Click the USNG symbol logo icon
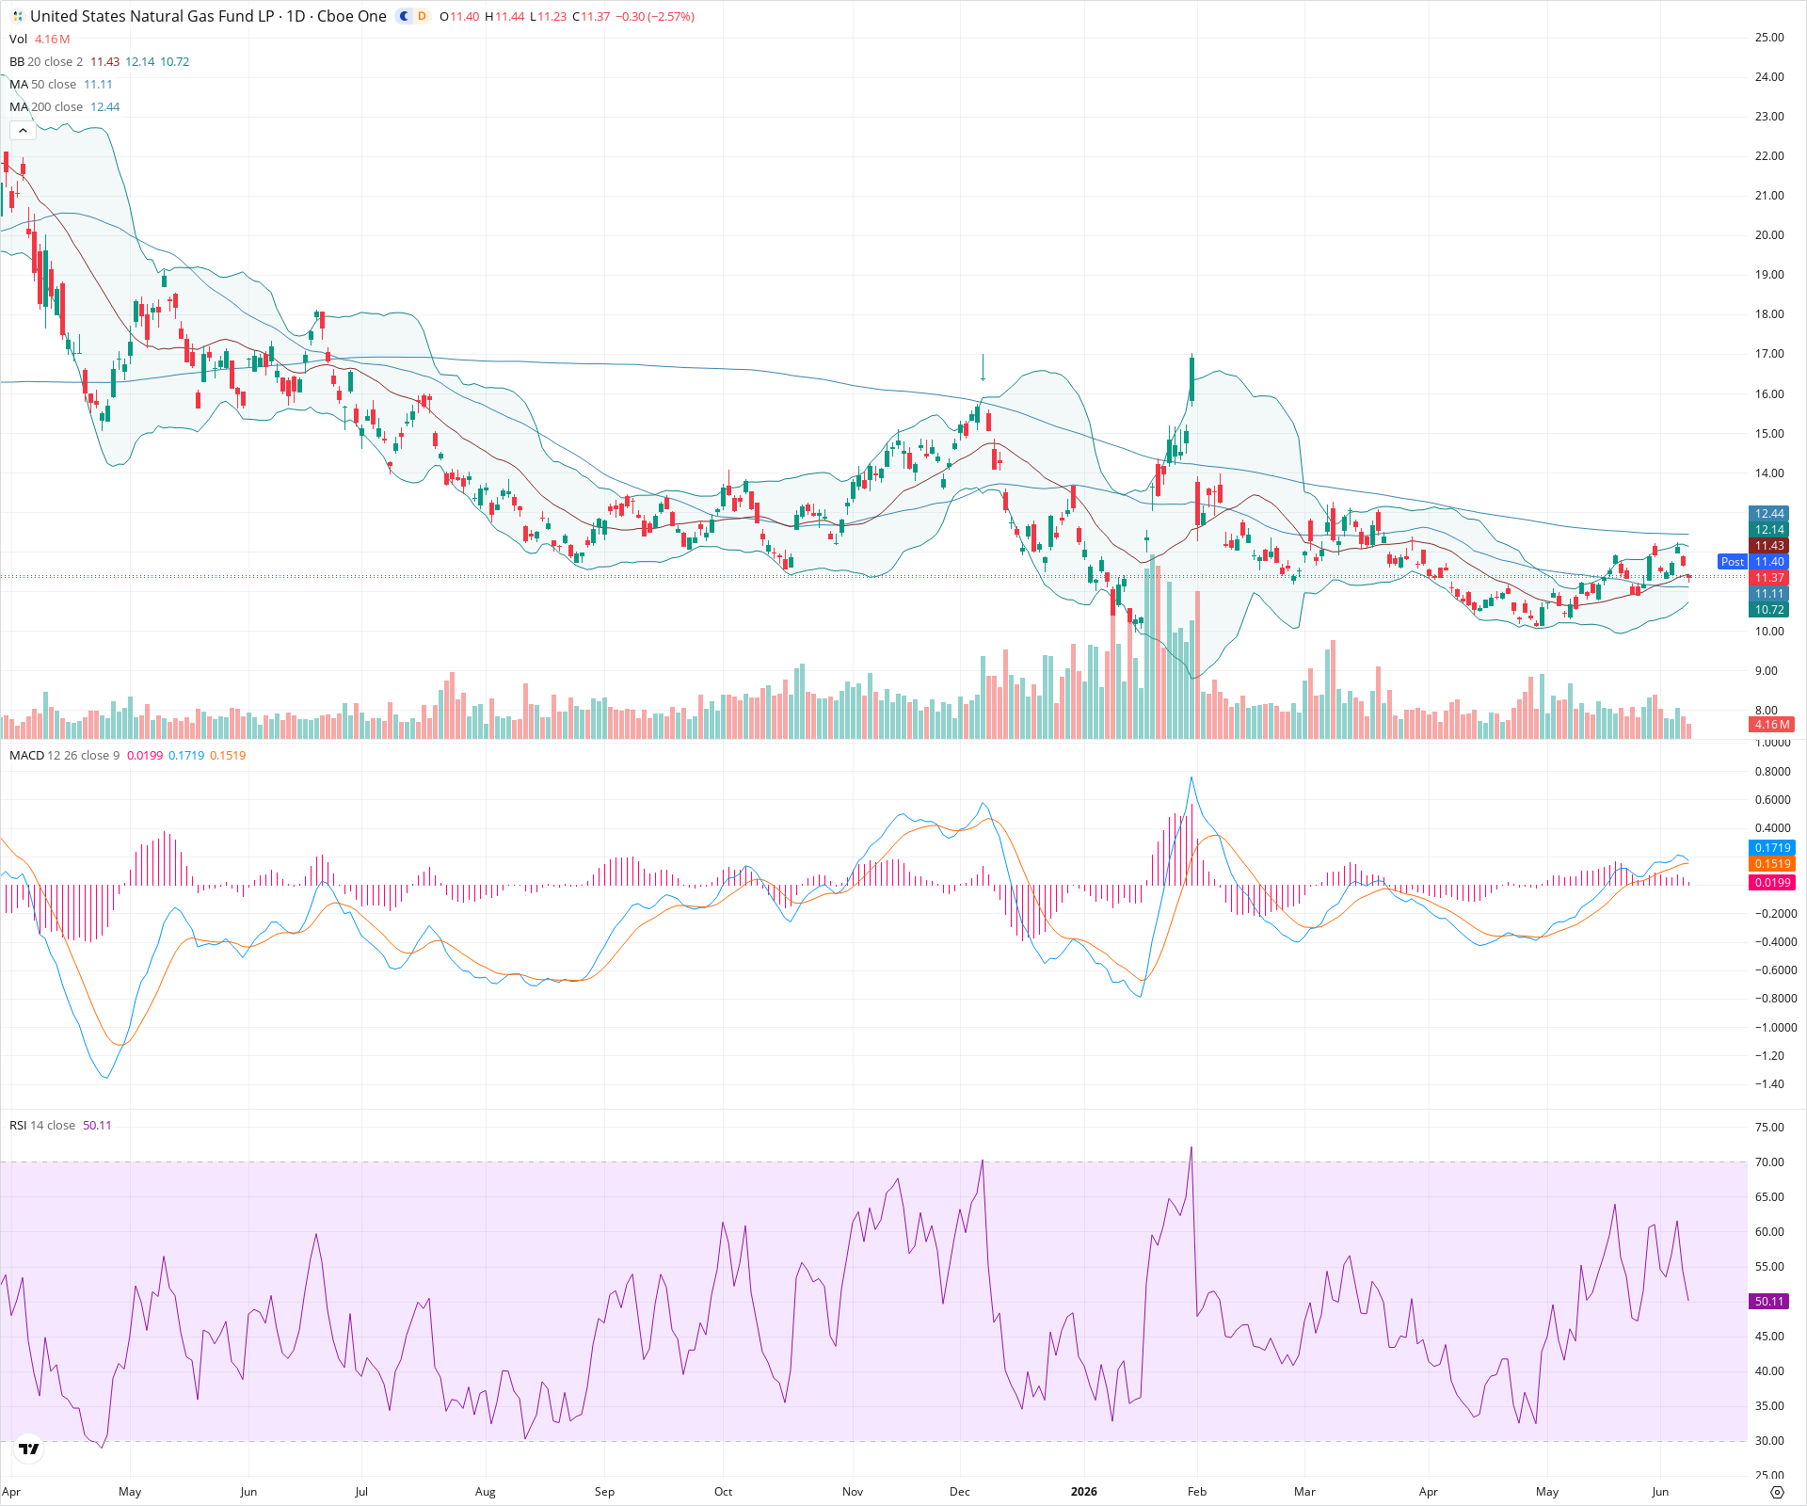Screen dimensions: 1807x1506 [17, 16]
